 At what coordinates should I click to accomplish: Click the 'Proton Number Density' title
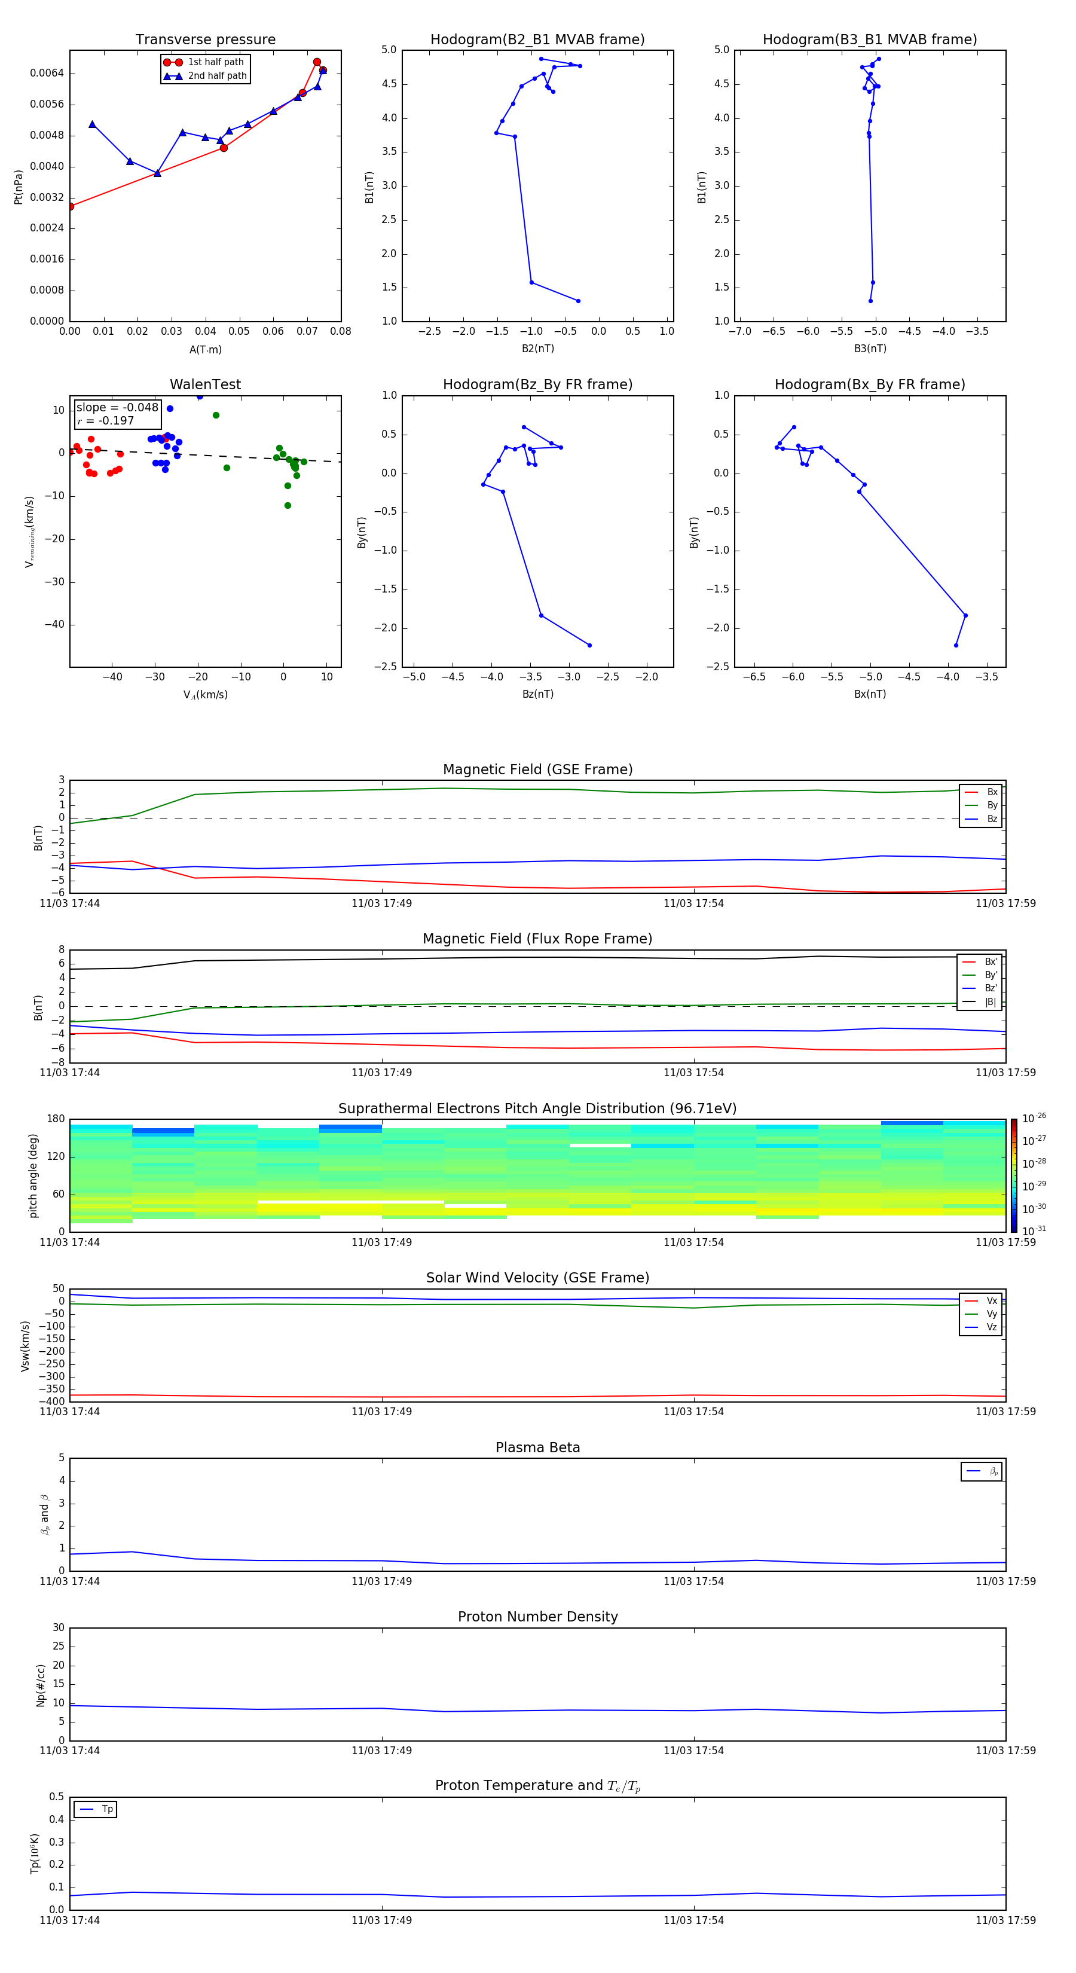(x=537, y=1617)
